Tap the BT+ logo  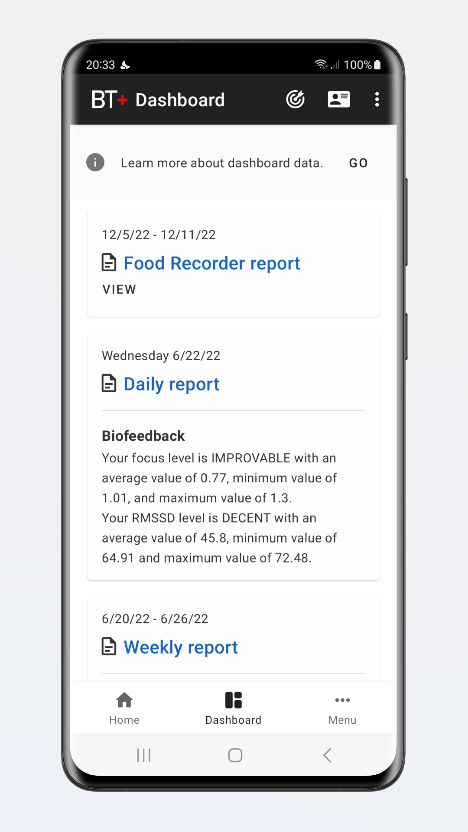110,100
